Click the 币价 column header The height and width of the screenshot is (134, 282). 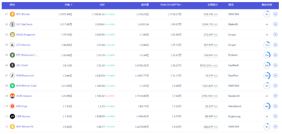[x=102, y=5]
